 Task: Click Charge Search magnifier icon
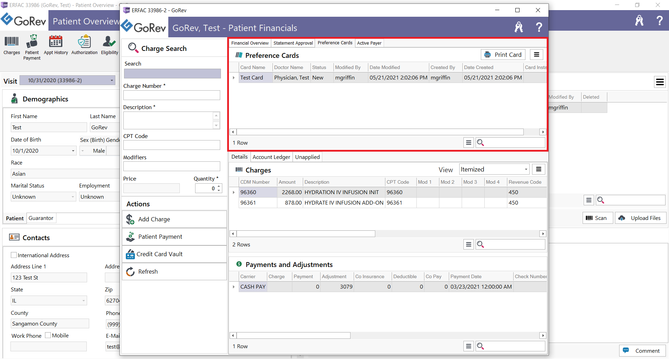coord(133,48)
